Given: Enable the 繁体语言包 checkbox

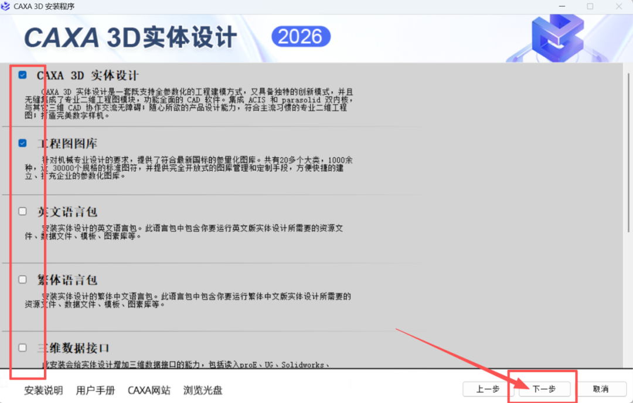Looking at the screenshot, I should (23, 279).
